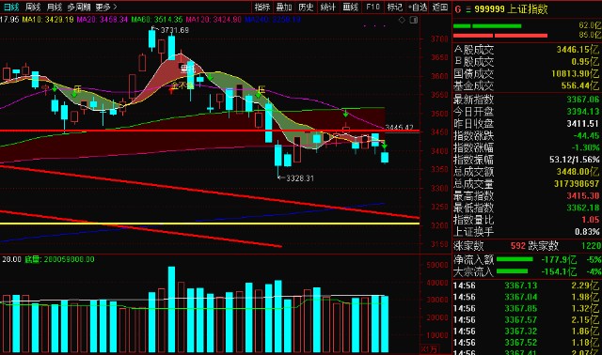Open the 多周期 multi-period view
This screenshot has width=602, height=355.
coord(79,7)
